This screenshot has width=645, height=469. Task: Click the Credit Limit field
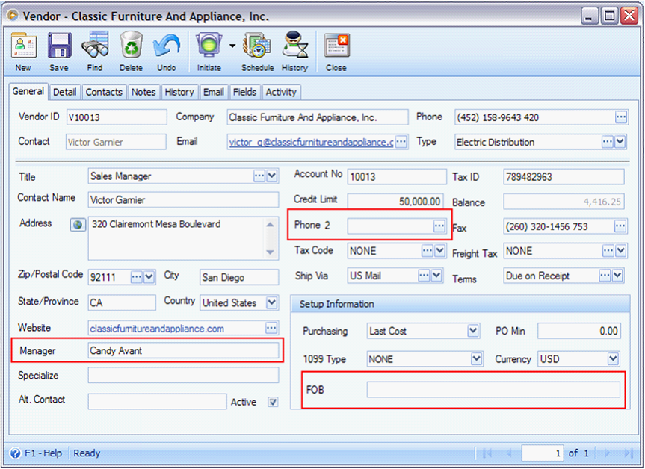pos(395,201)
